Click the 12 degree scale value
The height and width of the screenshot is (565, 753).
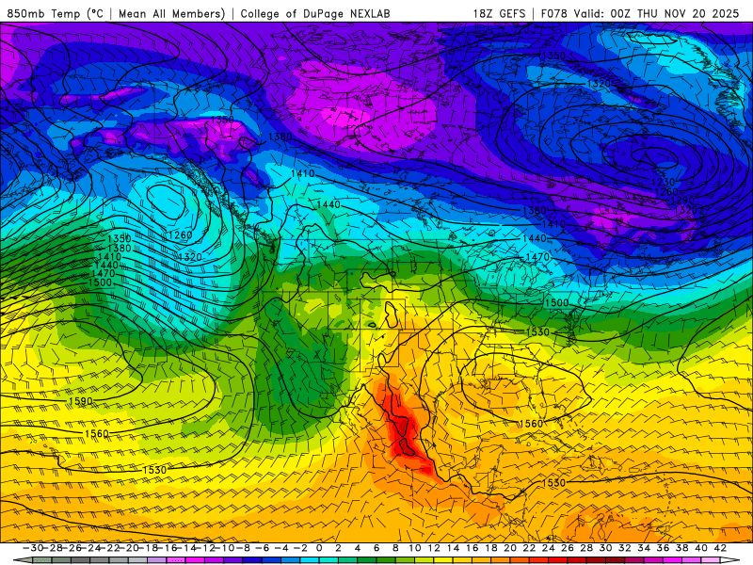tap(434, 548)
